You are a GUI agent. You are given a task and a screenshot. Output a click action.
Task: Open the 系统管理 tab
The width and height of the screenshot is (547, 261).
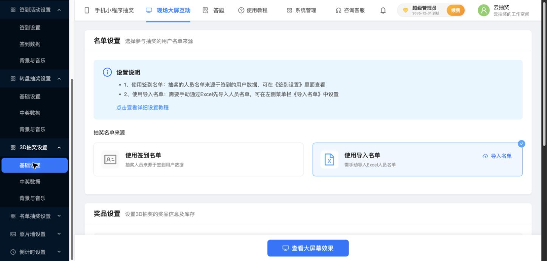point(301,11)
